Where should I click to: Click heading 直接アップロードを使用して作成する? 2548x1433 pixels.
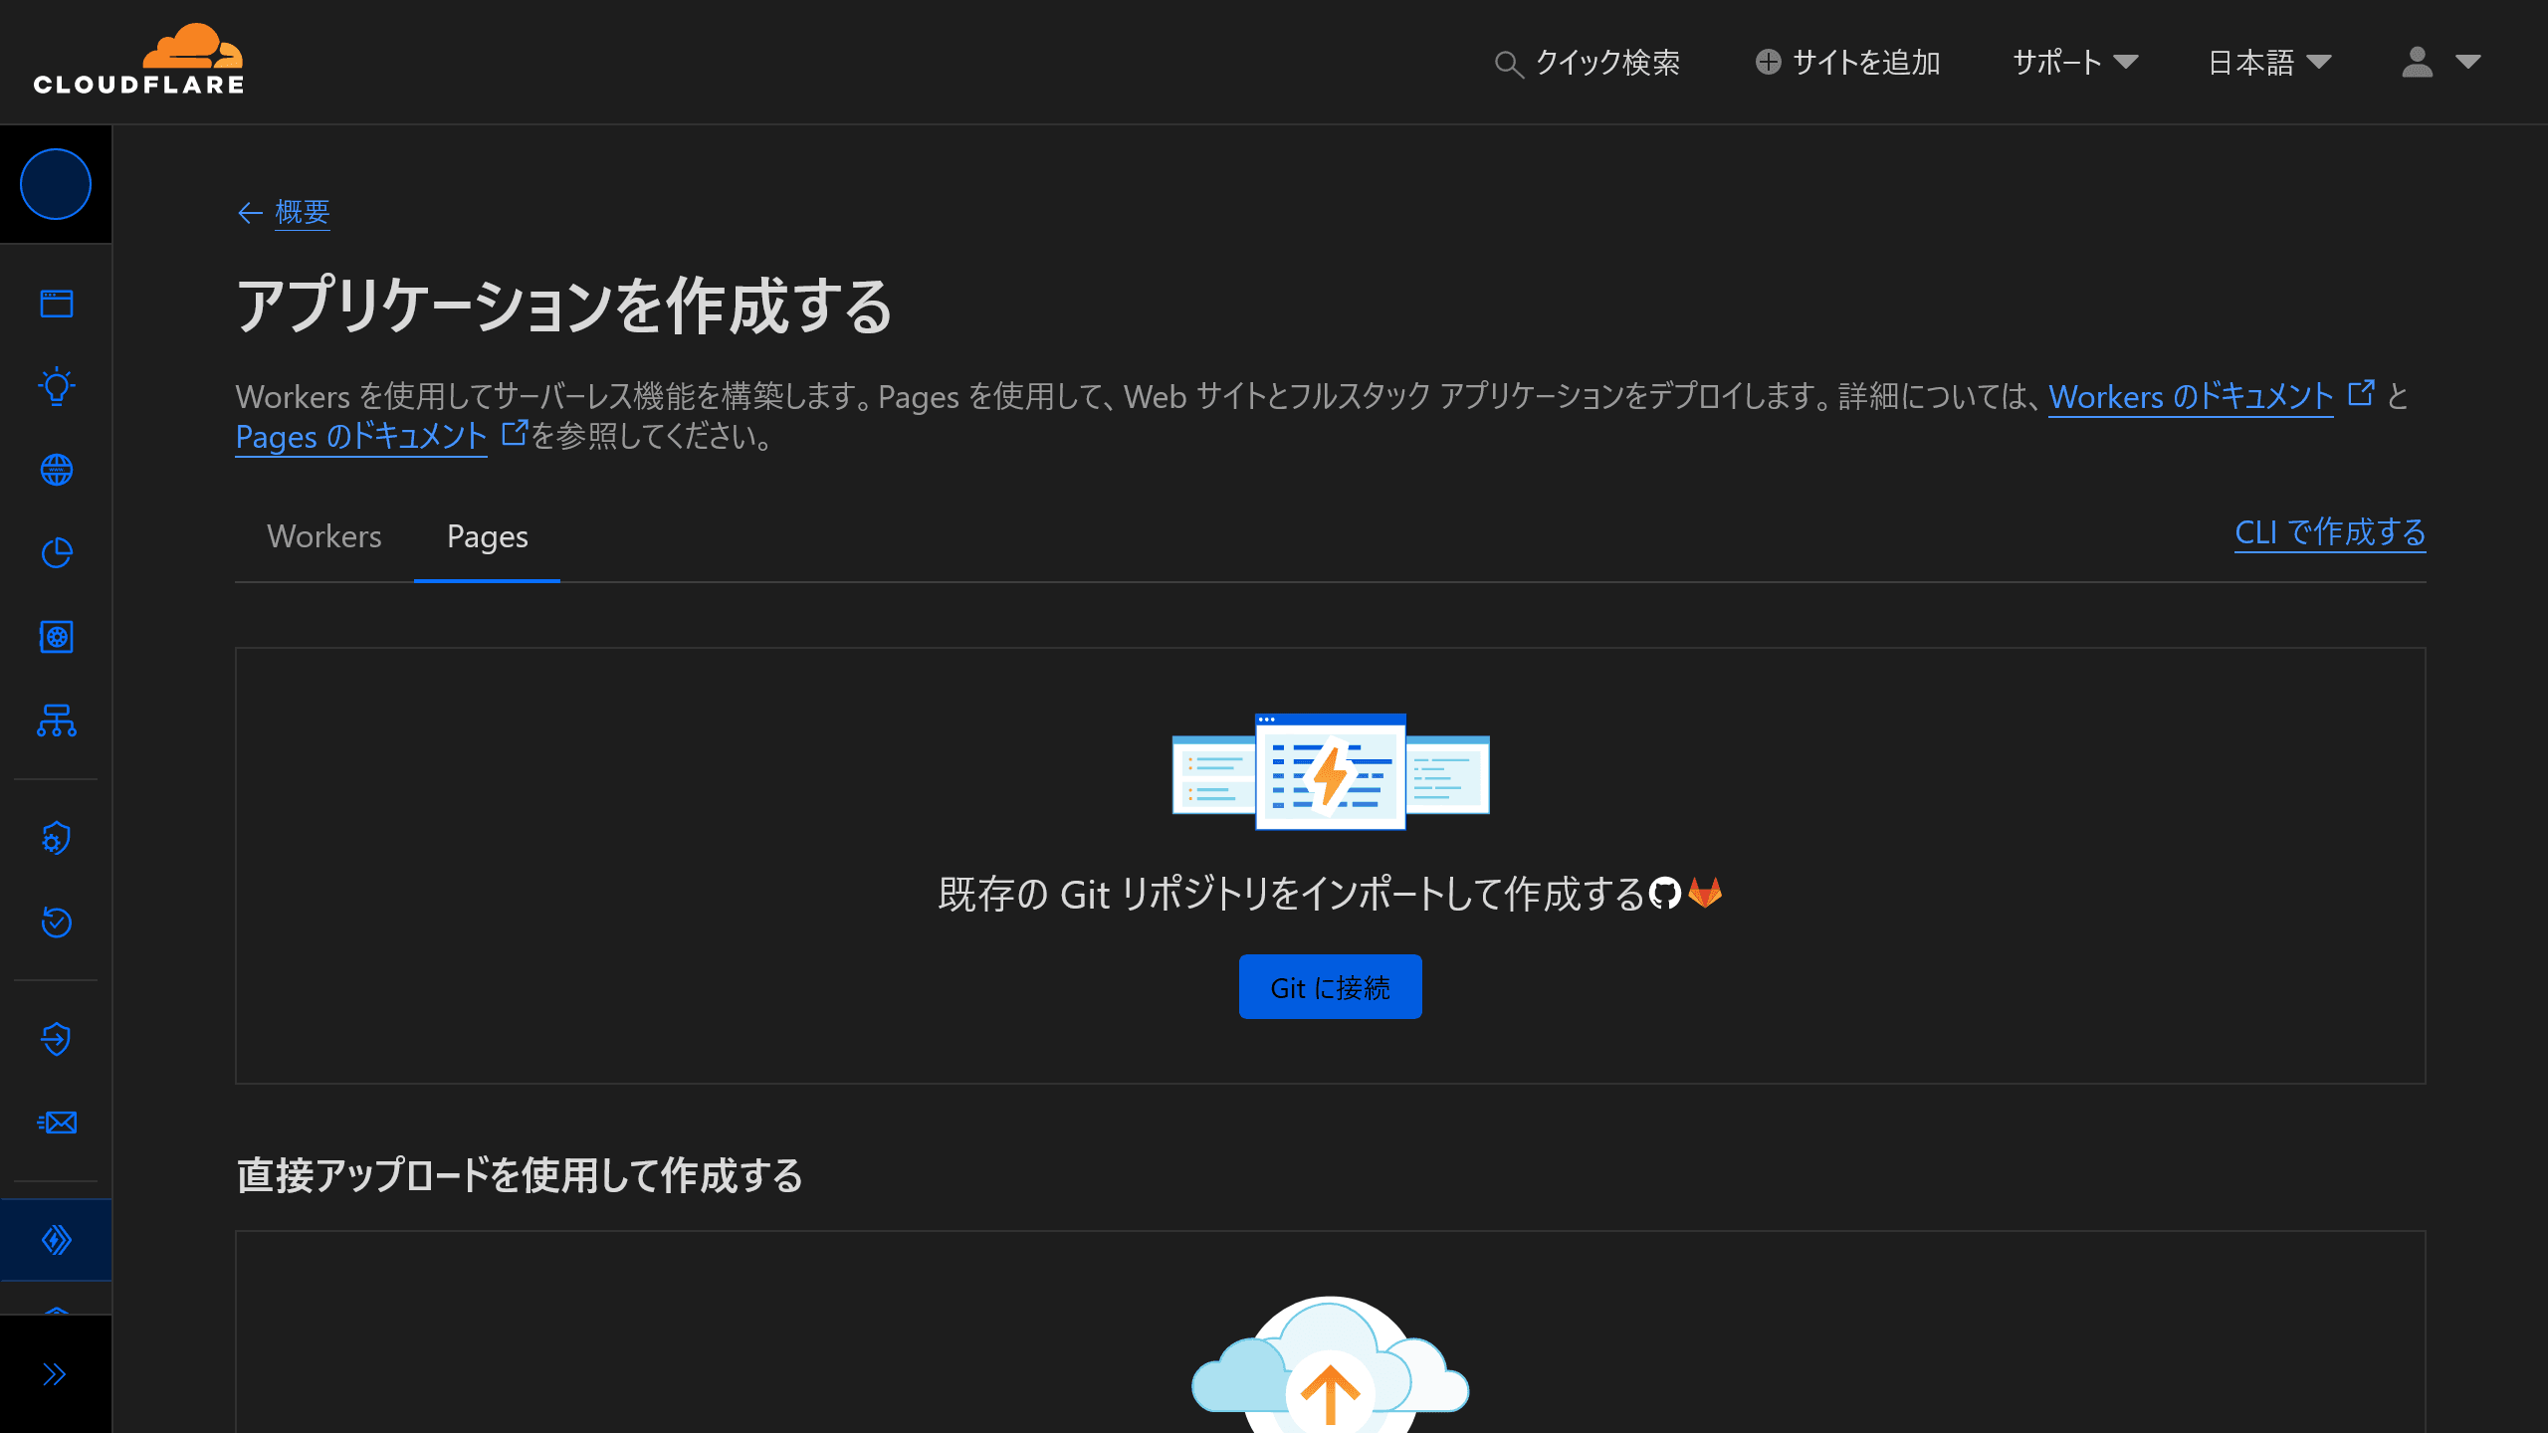520,1175
